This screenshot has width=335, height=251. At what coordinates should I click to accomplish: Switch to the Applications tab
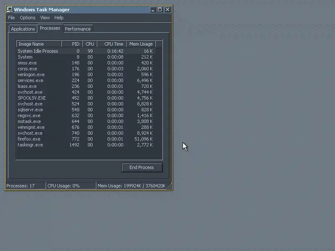pos(23,29)
